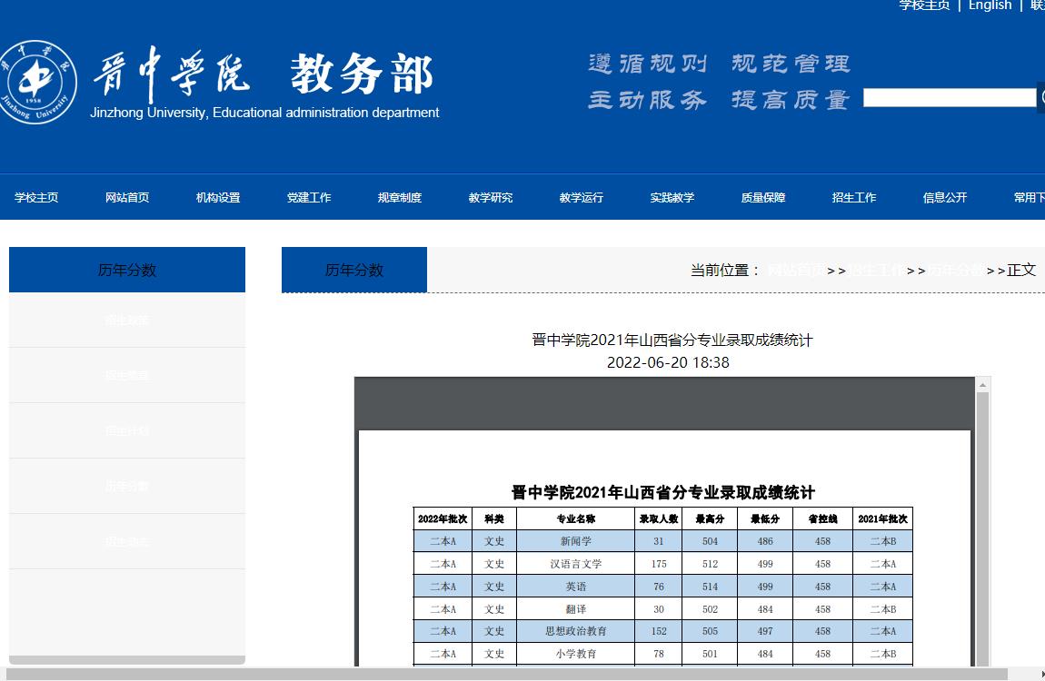The width and height of the screenshot is (1045, 681).
Task: Click the publish date 2022-06-20 18:38
Action: tap(668, 363)
